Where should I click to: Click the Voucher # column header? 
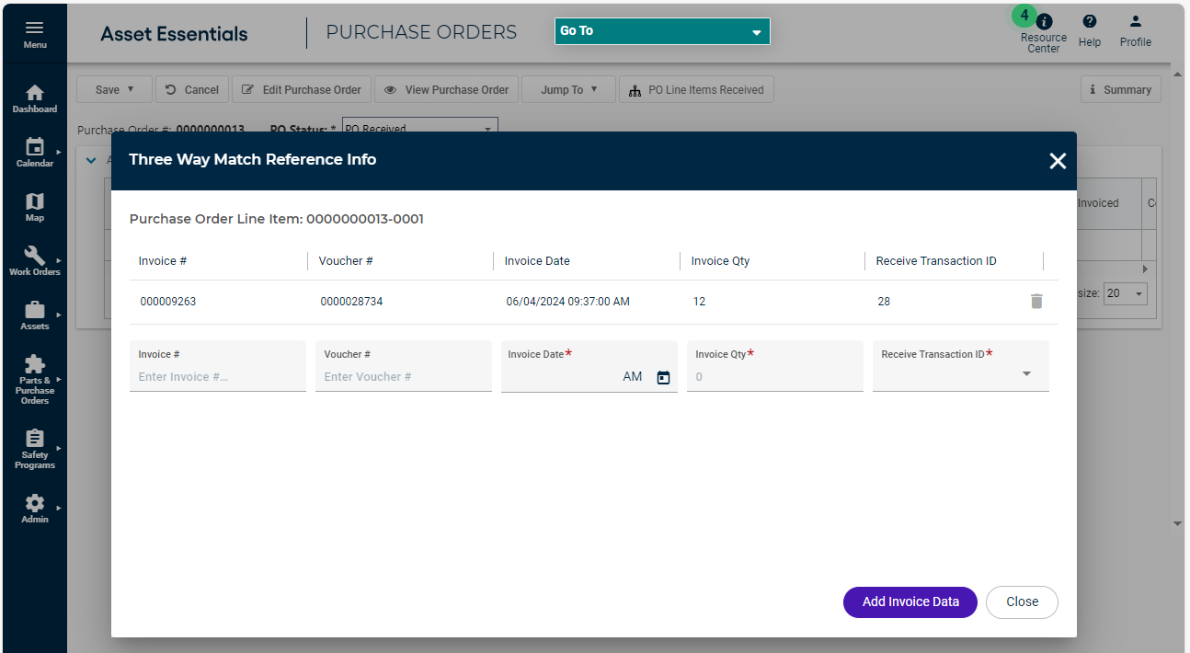coord(346,261)
